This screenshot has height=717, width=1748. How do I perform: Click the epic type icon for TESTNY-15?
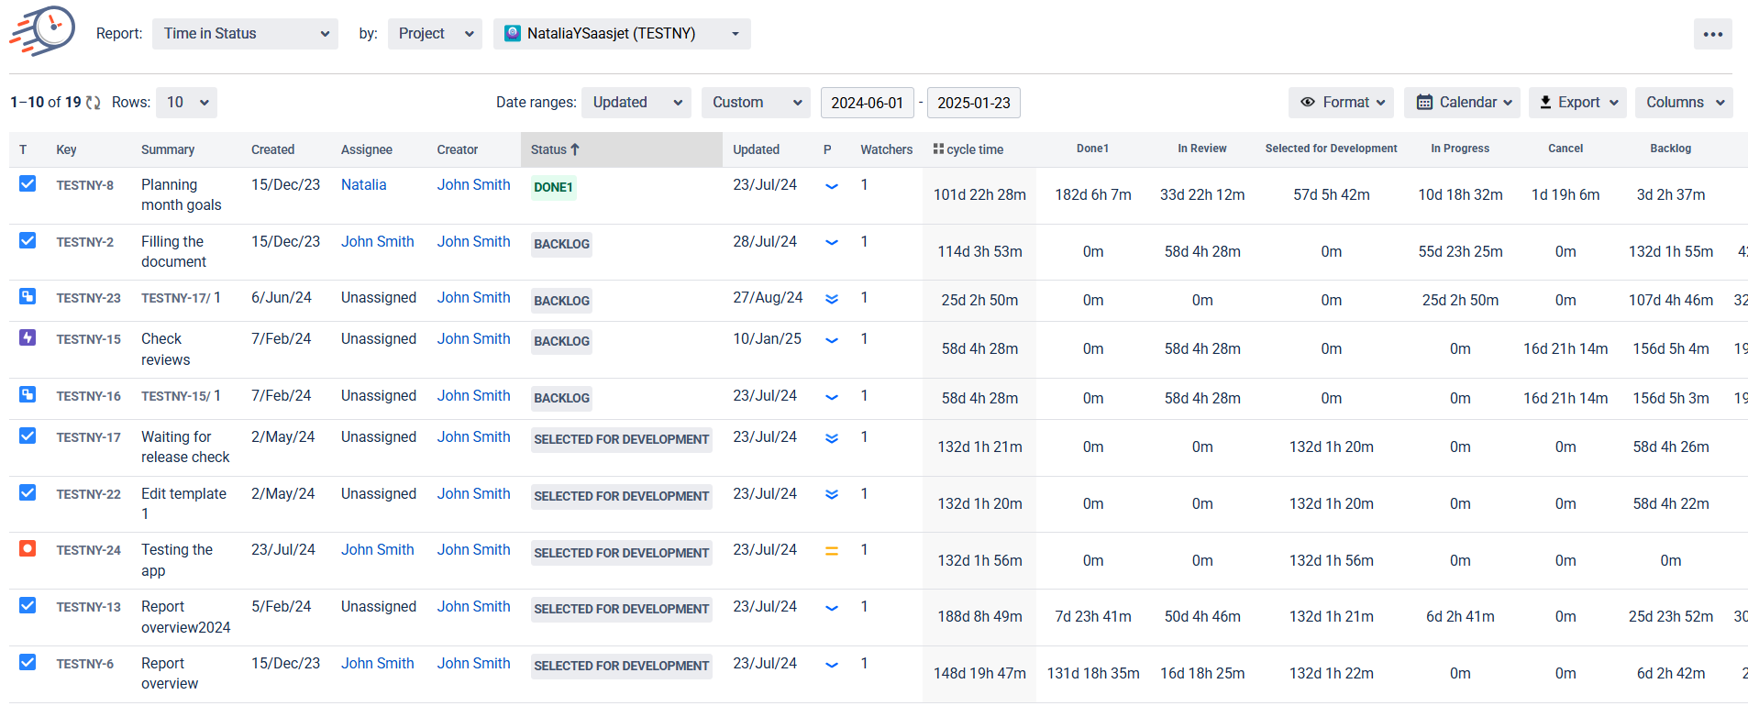click(x=28, y=337)
